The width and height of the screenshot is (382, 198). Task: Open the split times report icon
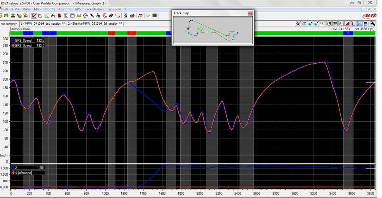point(66,16)
